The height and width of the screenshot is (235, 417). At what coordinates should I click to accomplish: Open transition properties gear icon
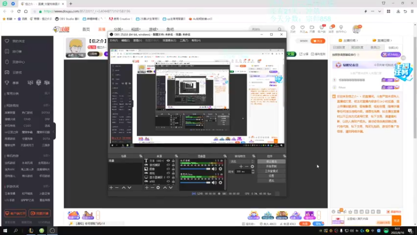[x=252, y=167]
